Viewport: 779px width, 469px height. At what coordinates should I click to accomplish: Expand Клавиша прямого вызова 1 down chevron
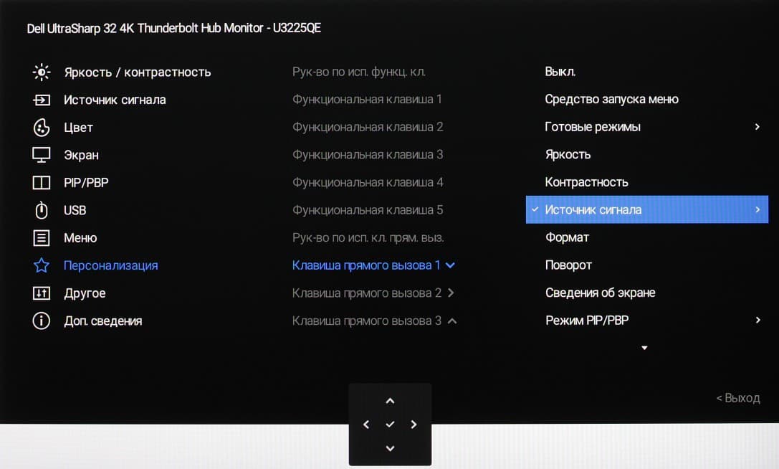coord(450,265)
